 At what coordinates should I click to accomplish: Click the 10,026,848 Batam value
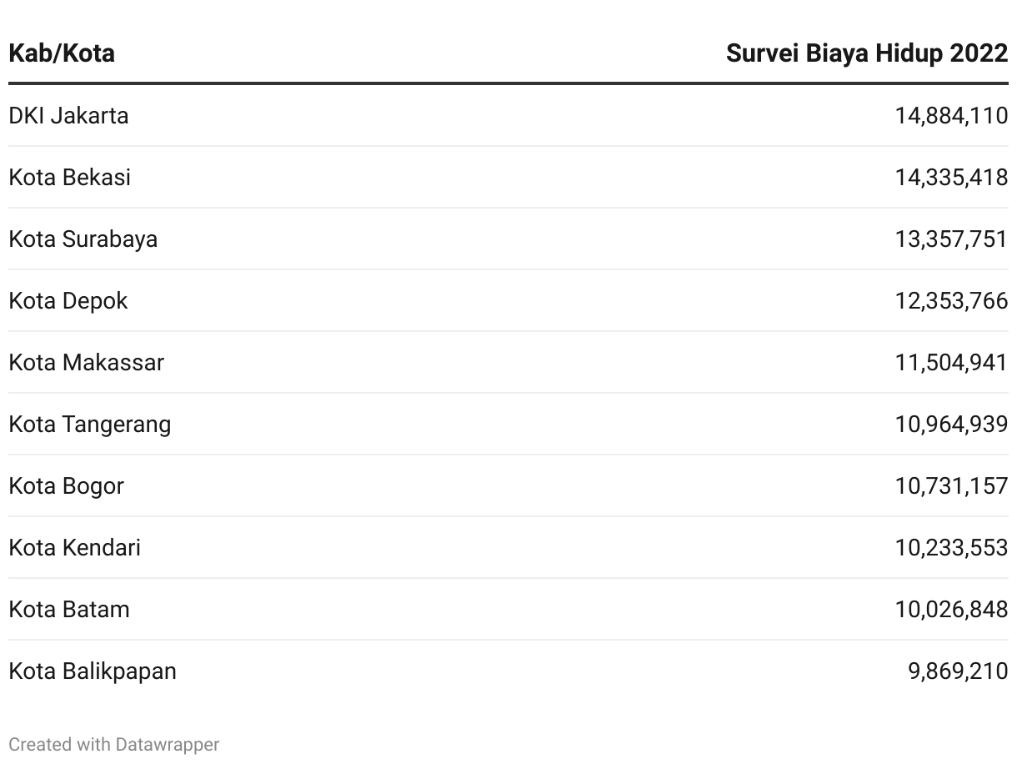(951, 609)
